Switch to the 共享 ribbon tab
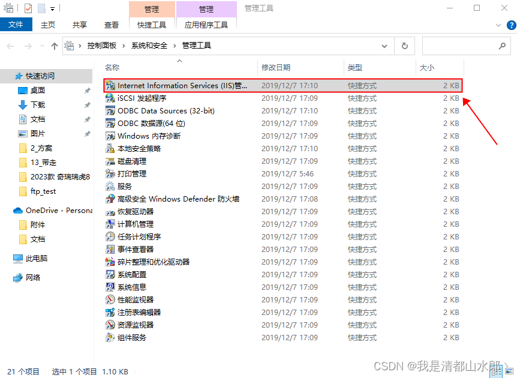The height and width of the screenshot is (378, 517). (x=79, y=25)
